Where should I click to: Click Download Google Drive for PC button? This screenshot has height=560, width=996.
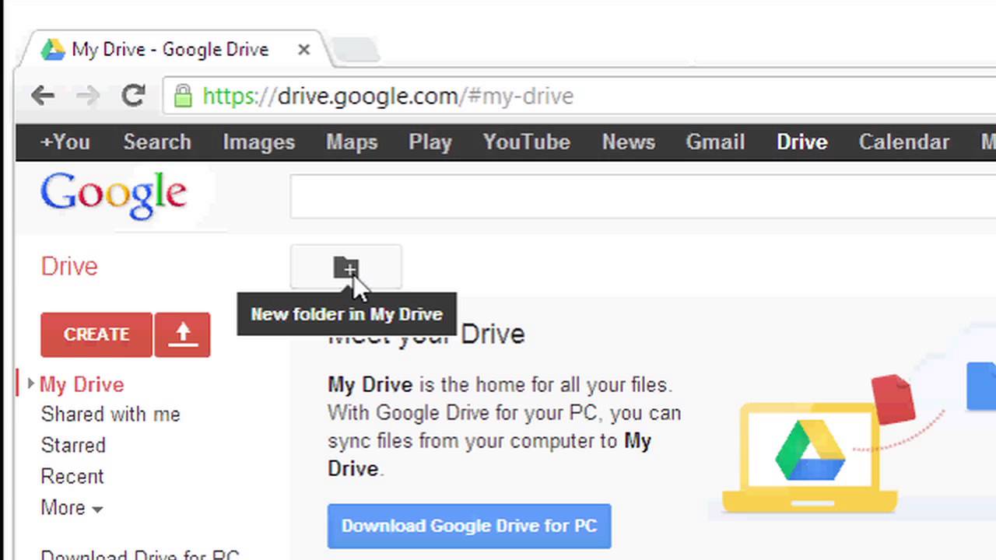(469, 526)
